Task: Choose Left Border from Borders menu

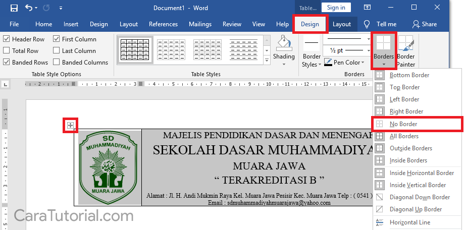Action: [416, 99]
